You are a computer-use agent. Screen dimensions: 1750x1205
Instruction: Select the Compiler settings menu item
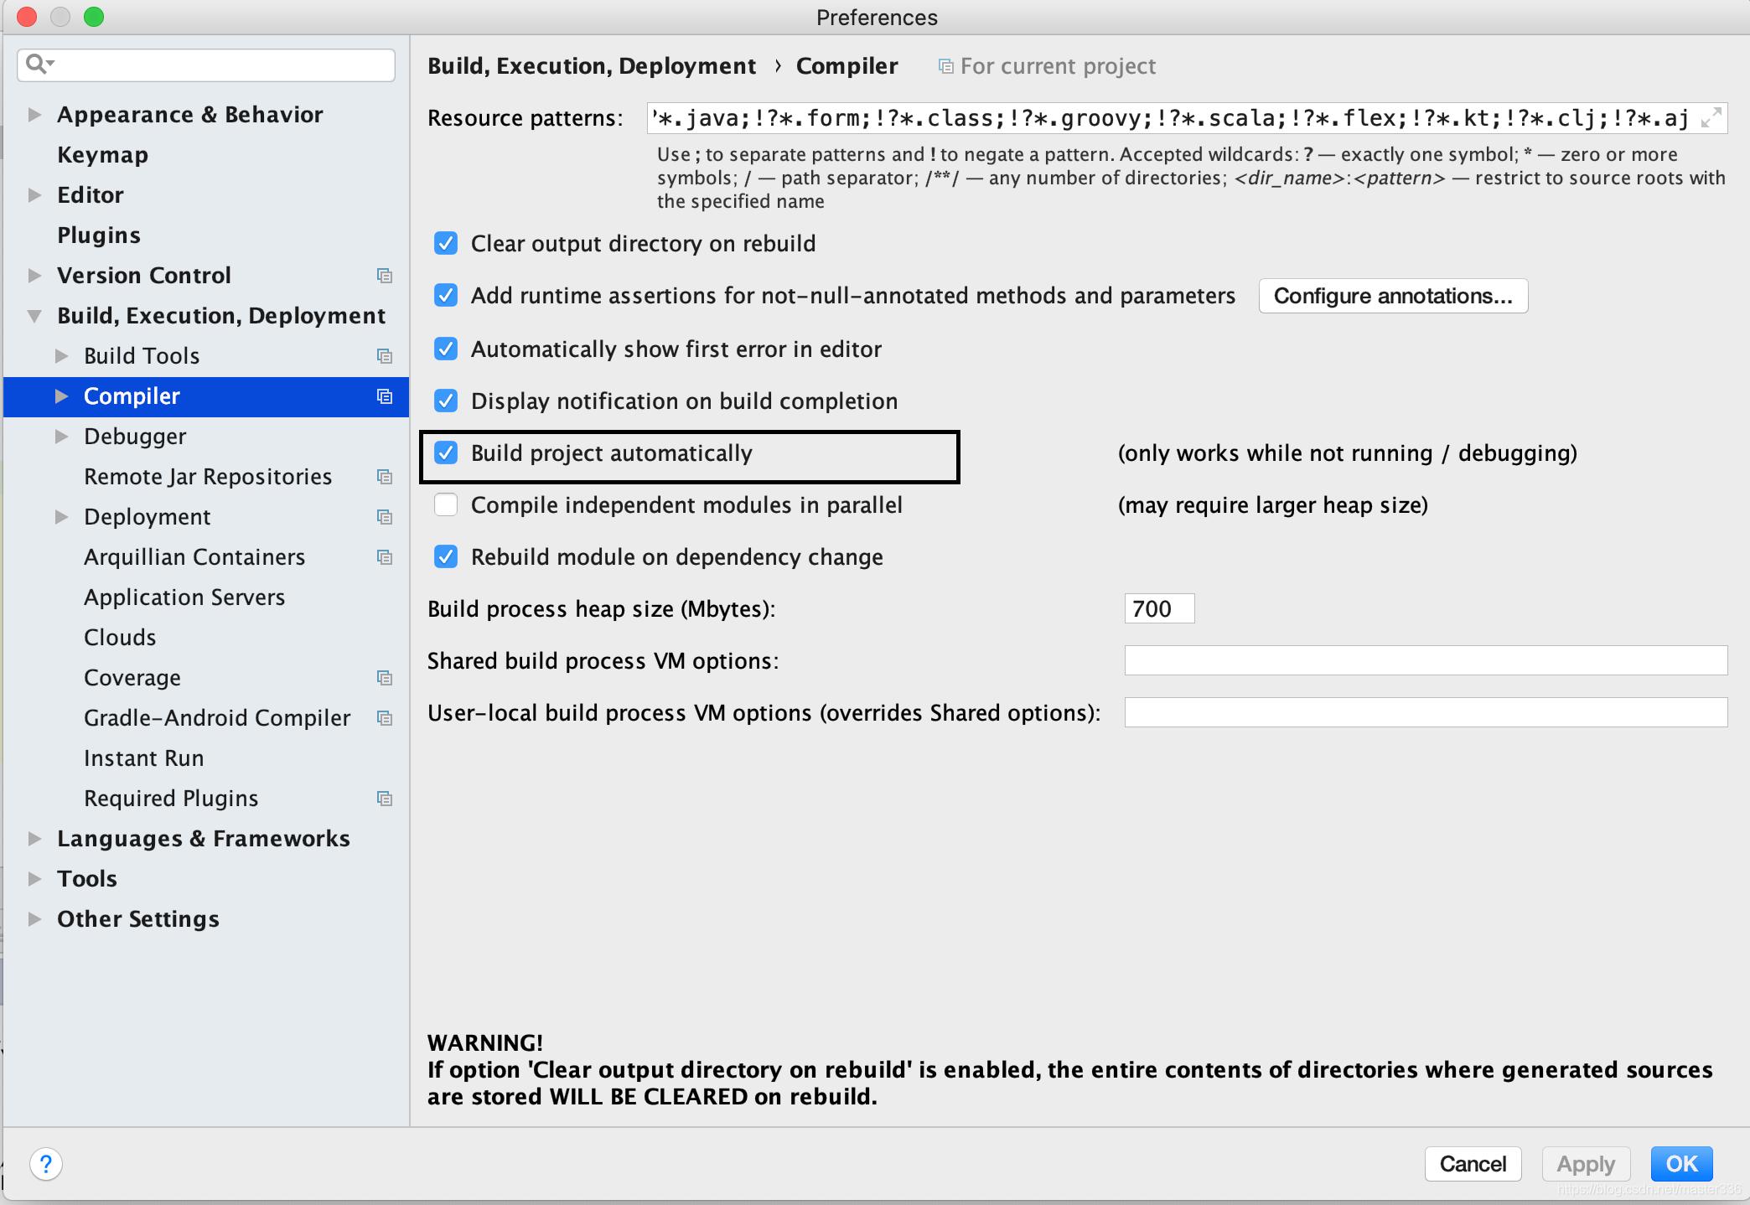(134, 394)
